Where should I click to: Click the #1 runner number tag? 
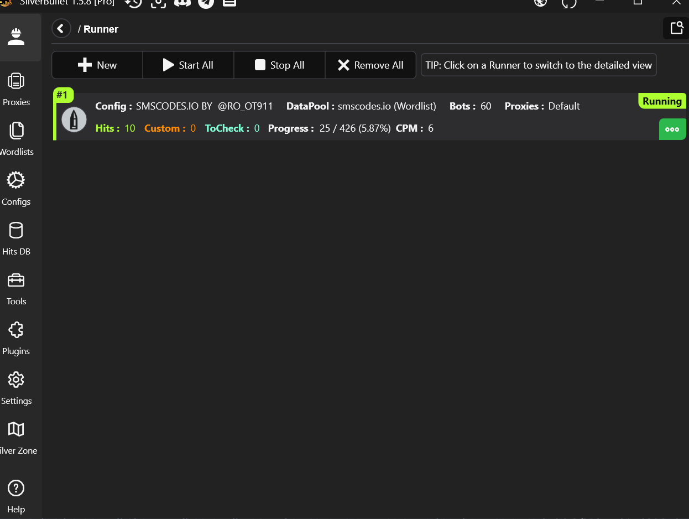[x=62, y=95]
